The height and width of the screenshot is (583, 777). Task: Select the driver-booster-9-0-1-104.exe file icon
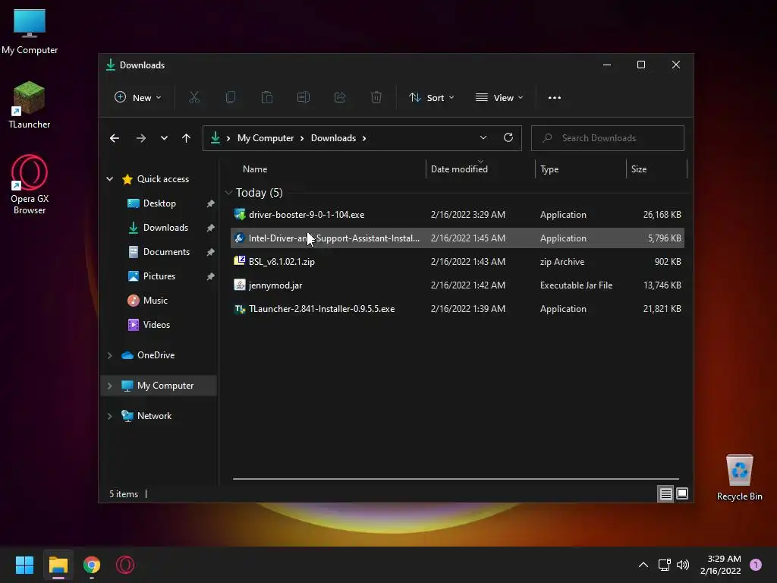tap(240, 215)
